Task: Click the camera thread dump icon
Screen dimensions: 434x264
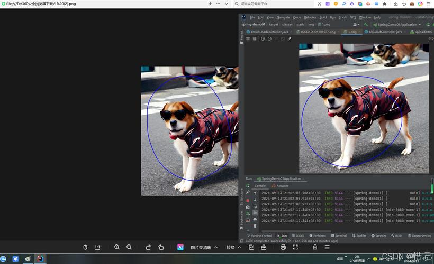Action: click(x=248, y=207)
